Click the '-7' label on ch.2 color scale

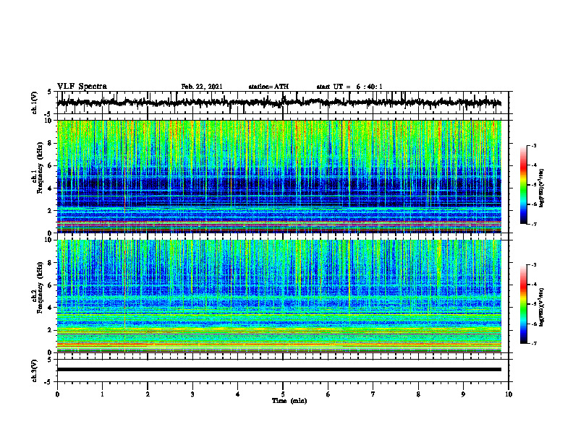pos(533,343)
